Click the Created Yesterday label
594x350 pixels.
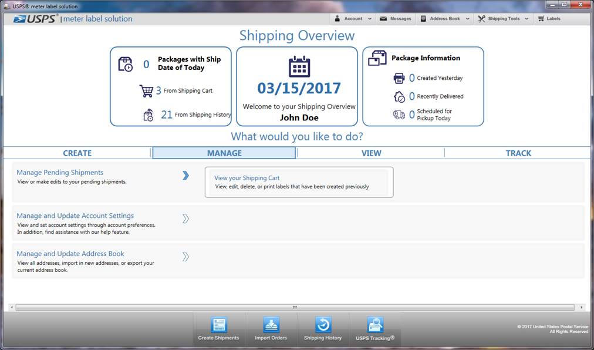(440, 78)
